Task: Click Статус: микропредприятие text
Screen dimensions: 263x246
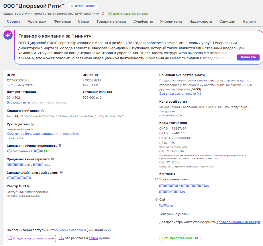Action: (x=27, y=192)
